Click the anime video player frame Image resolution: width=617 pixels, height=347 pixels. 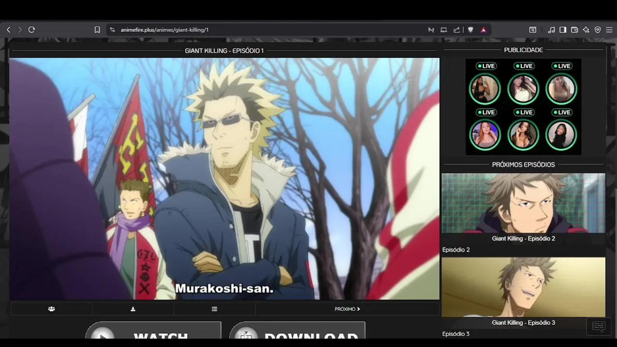[x=224, y=179]
